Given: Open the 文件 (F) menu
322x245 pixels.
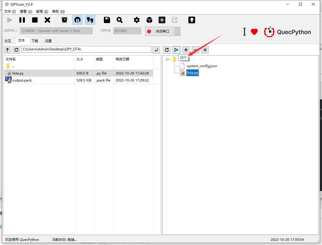Looking at the screenshot, I should point(10,12).
